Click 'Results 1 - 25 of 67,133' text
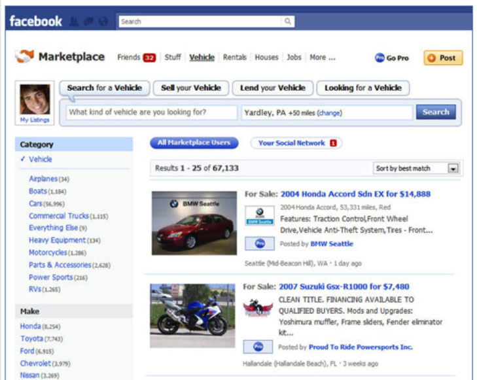This screenshot has width=477, height=380. coord(197,168)
